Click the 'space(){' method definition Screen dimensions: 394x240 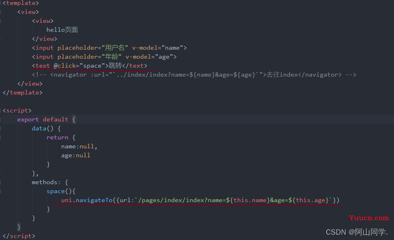click(x=61, y=191)
